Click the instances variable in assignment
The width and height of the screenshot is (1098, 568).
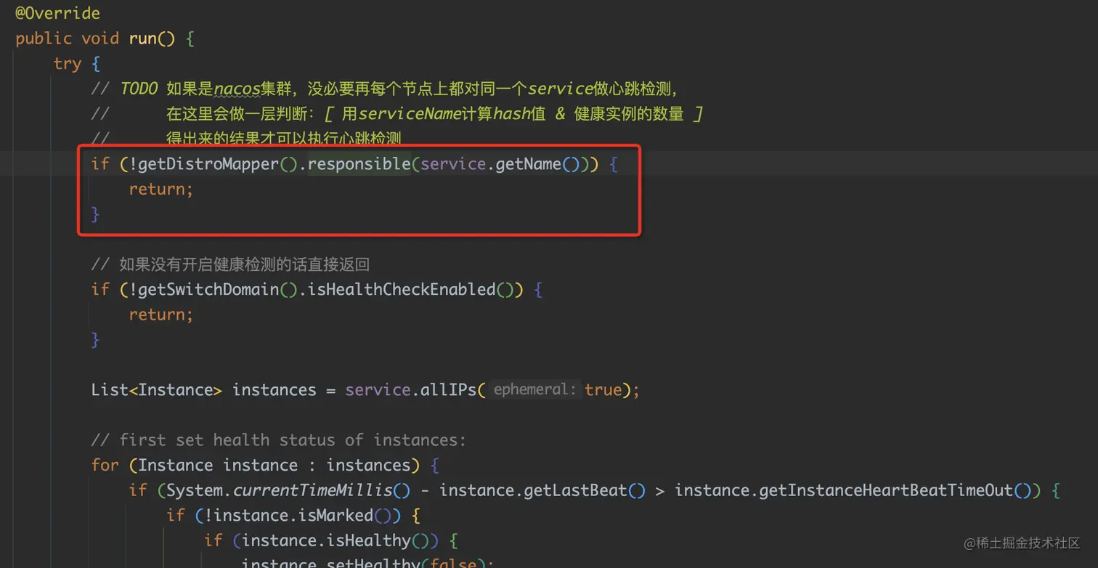click(x=274, y=390)
